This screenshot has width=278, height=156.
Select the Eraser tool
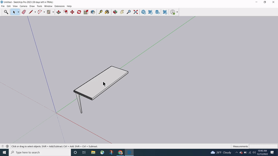pos(24,12)
